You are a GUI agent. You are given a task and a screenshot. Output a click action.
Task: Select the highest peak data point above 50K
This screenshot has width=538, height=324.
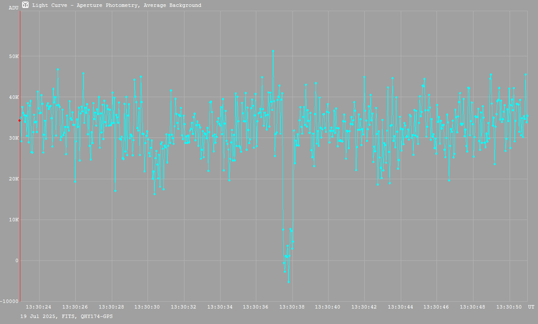273,51
